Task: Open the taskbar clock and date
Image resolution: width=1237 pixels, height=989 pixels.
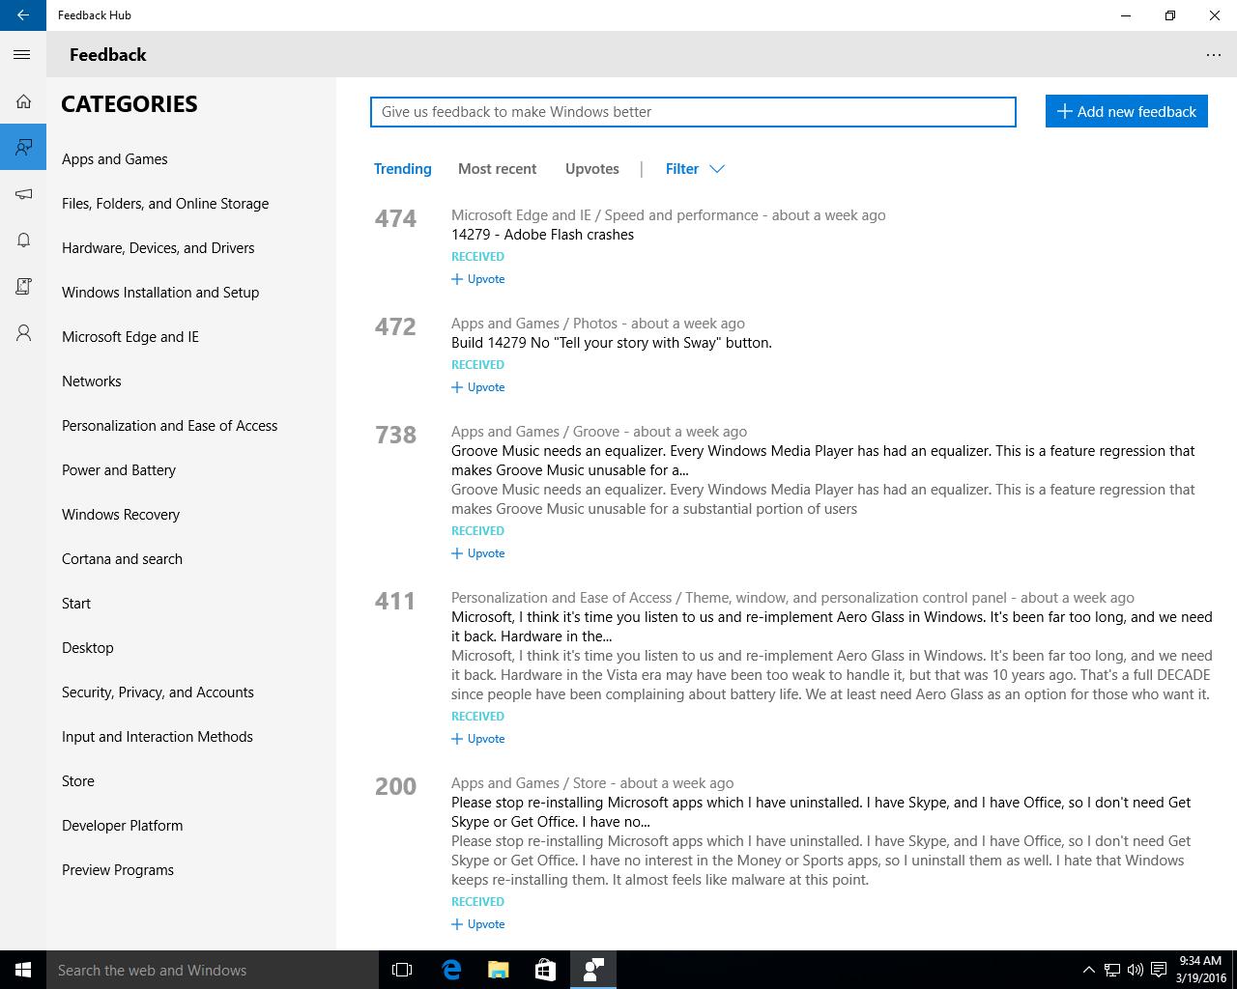Action: tap(1200, 970)
